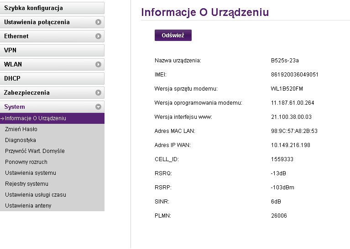This screenshot has height=249, width=350.
Task: Click device name value B525s-23a
Action: click(285, 61)
